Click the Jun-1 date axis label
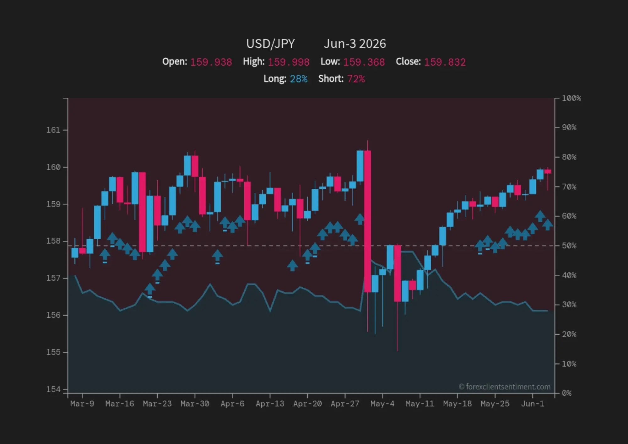The height and width of the screenshot is (444, 628). (x=533, y=404)
